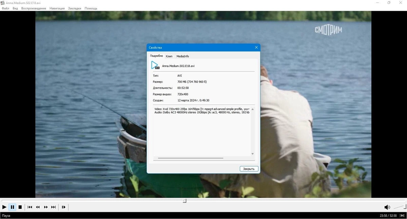
Task: Click the codec info scroll down arrow
Action: (252, 154)
